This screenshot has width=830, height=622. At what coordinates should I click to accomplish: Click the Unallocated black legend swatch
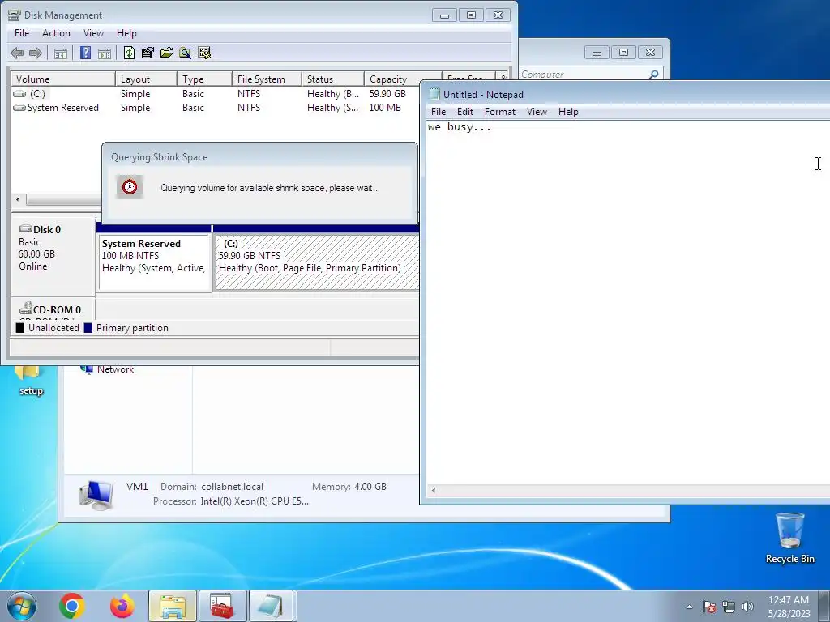[x=20, y=328]
